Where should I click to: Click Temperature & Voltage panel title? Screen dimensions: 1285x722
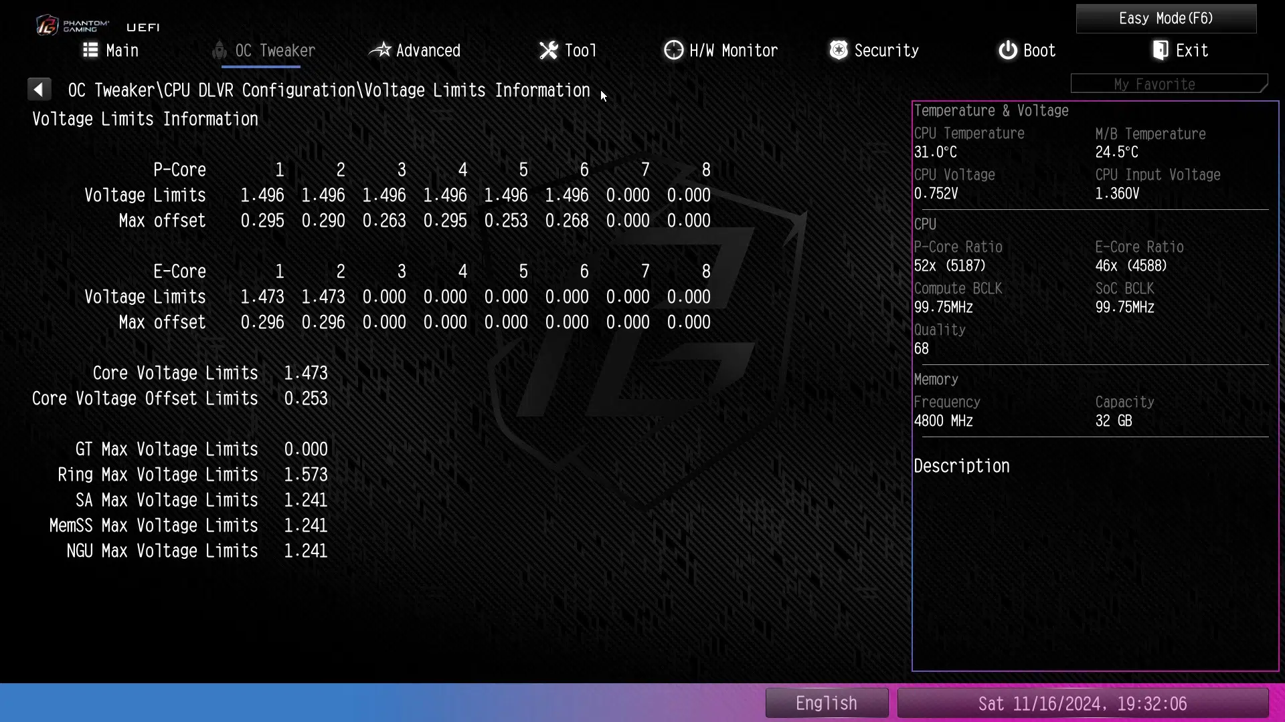991,111
